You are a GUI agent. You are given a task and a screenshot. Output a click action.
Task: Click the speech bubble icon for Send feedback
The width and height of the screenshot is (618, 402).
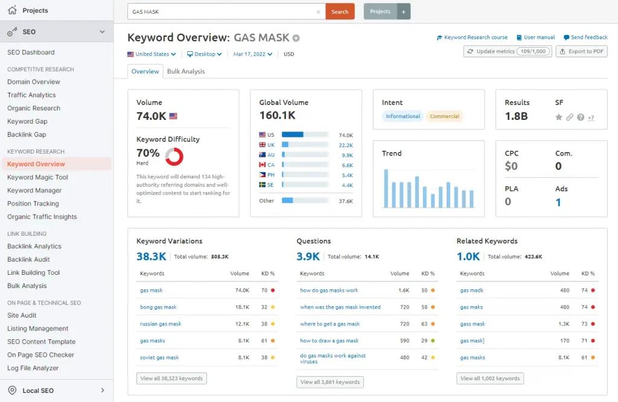coord(565,37)
